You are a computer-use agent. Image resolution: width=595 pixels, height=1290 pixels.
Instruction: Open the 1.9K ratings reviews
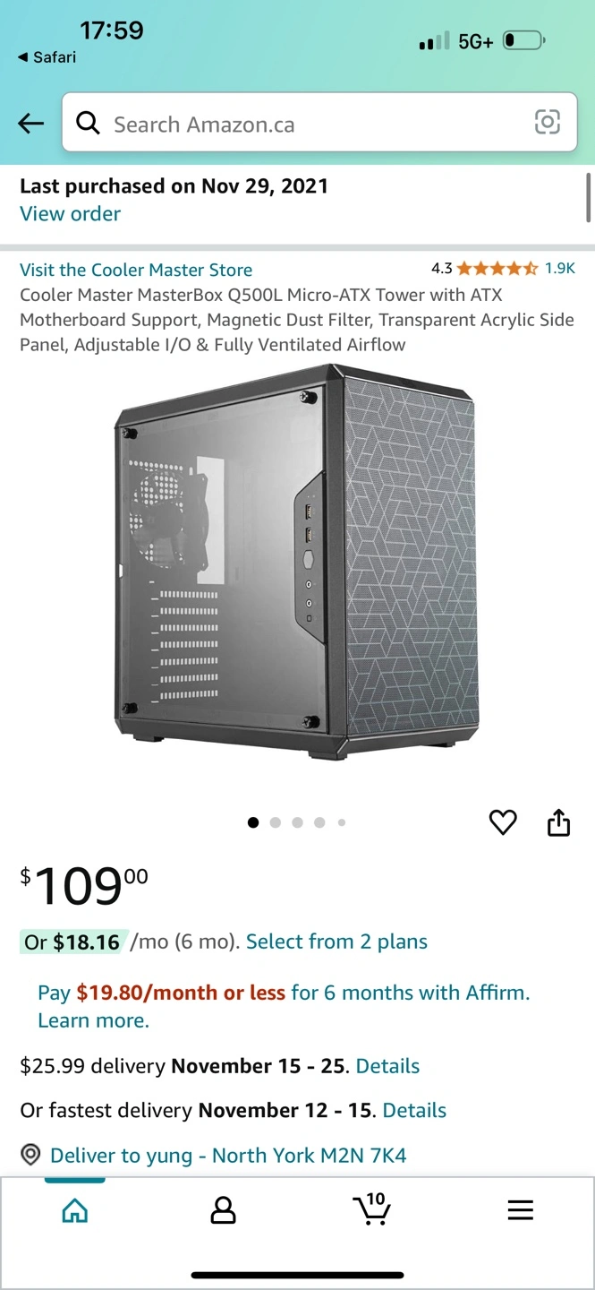[x=560, y=268]
